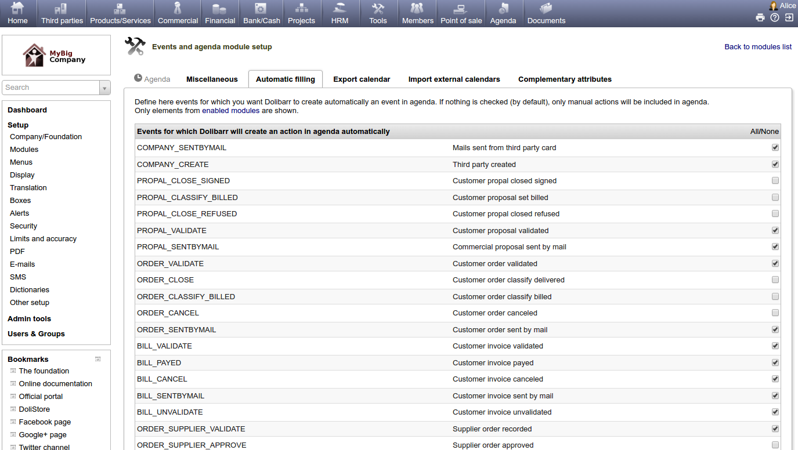The width and height of the screenshot is (798, 450).
Task: Open the Products/Services top menu icon
Action: (120, 8)
